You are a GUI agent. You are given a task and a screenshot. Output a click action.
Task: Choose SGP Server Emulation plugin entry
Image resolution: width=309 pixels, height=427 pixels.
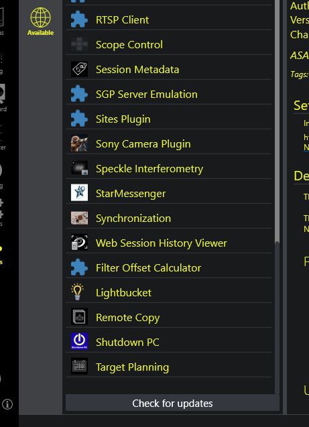(x=169, y=95)
